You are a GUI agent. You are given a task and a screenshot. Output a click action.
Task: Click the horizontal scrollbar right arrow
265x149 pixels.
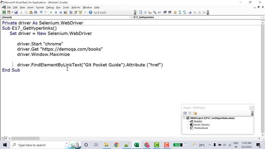[259, 138]
